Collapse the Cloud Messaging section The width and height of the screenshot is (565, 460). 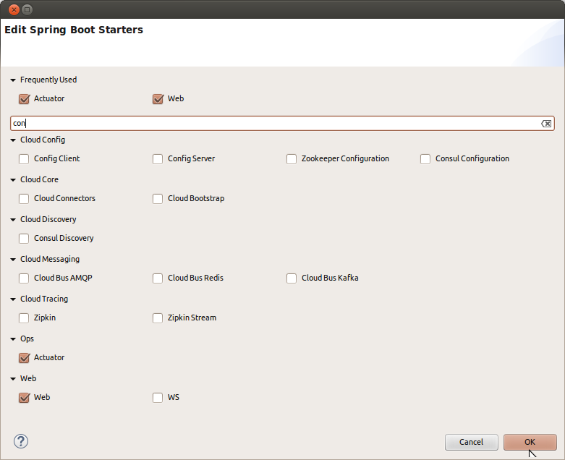13,260
